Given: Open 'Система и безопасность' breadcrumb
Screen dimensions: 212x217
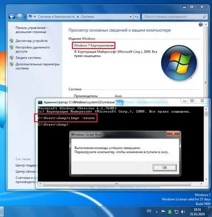Looking at the screenshot, I should [56, 17].
